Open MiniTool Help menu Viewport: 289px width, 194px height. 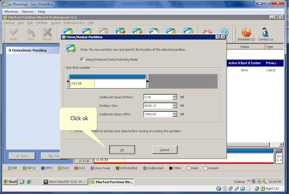(90, 23)
